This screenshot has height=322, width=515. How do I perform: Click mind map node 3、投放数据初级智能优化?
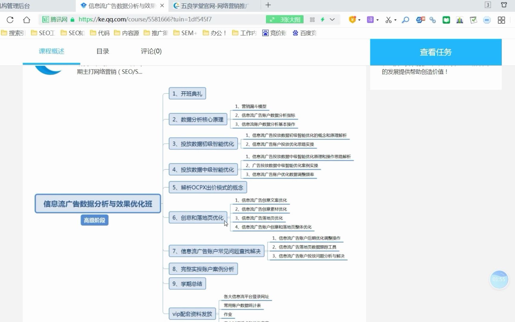click(x=203, y=144)
